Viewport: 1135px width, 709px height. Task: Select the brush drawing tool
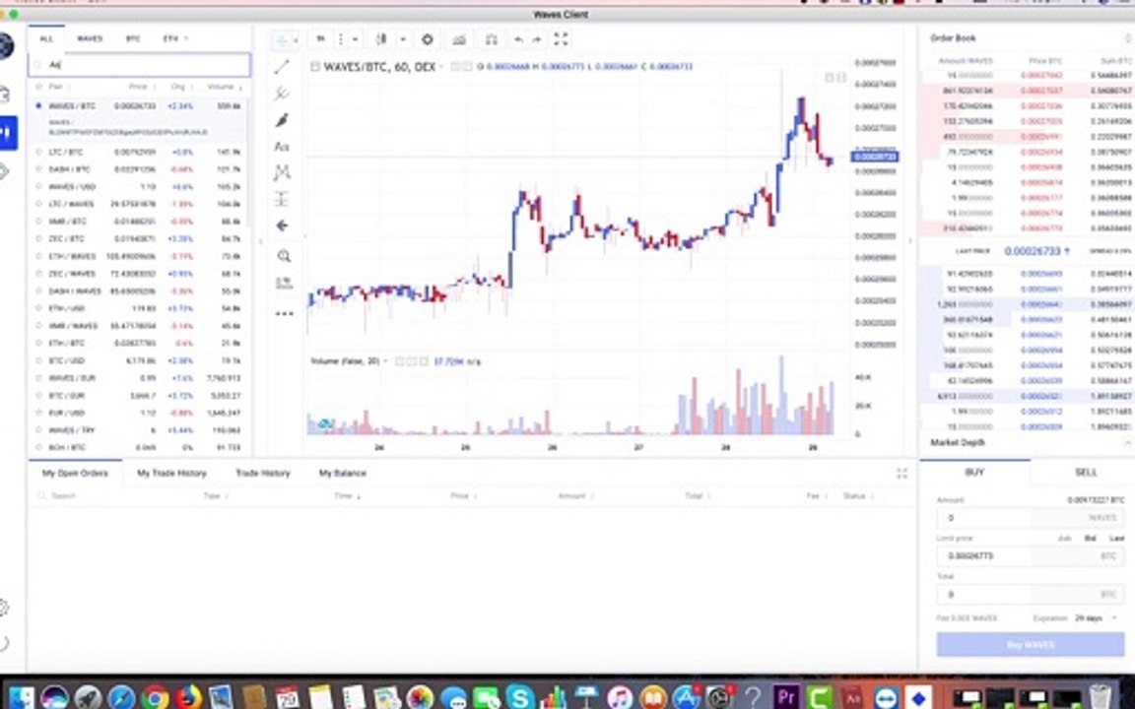283,120
